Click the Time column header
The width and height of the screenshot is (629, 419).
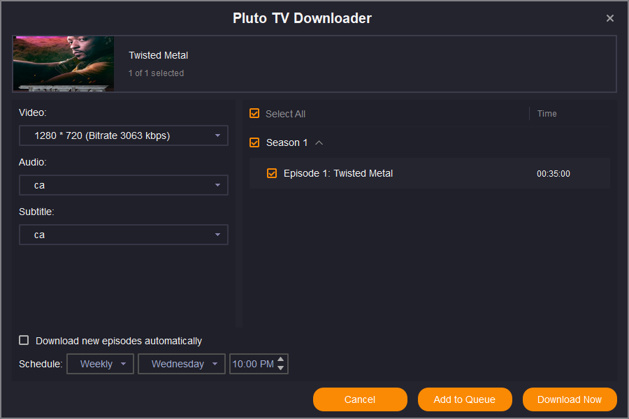(547, 114)
